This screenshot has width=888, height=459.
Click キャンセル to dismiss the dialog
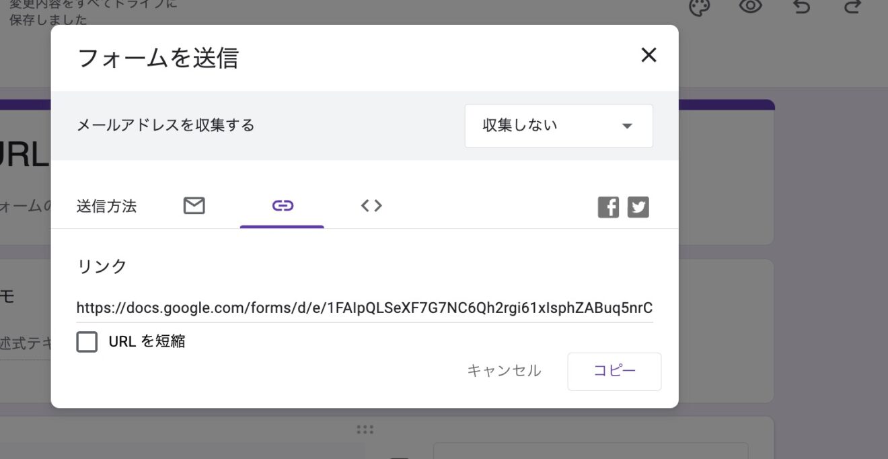coord(503,371)
